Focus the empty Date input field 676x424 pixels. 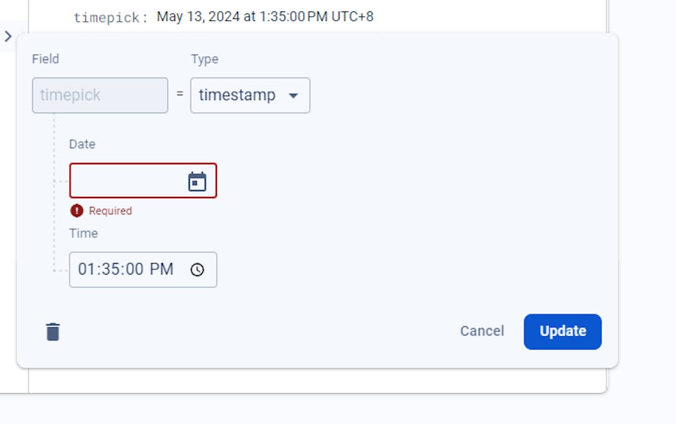(126, 181)
